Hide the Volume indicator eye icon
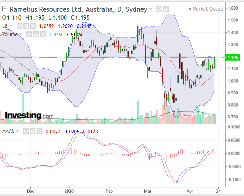This screenshot has height=196, width=244. 29,34
